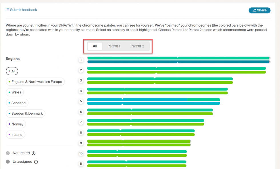Click the share arrow icon on Share button
The height and width of the screenshot is (169, 280).
[x=254, y=10]
